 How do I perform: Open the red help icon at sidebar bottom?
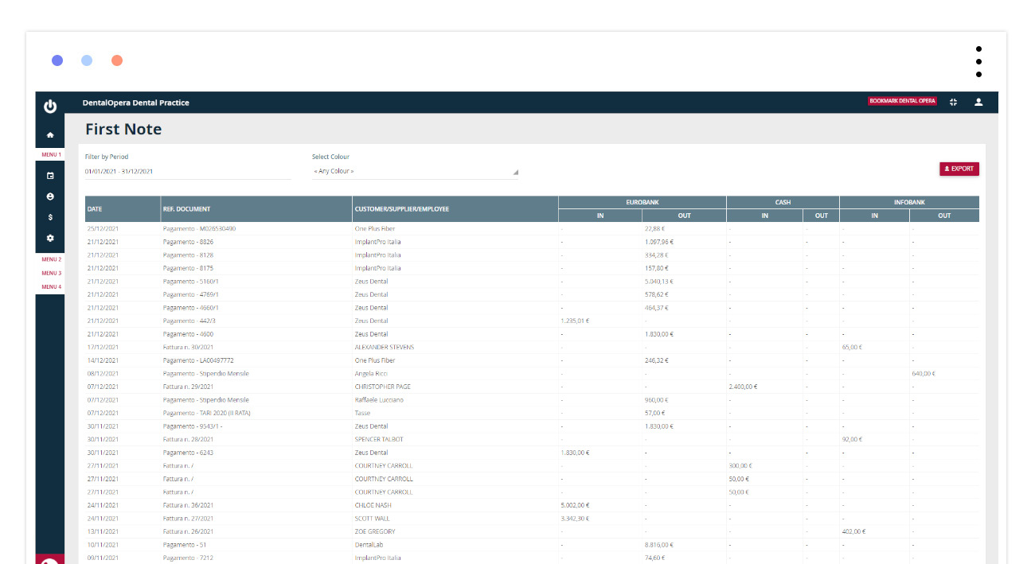tap(50, 558)
